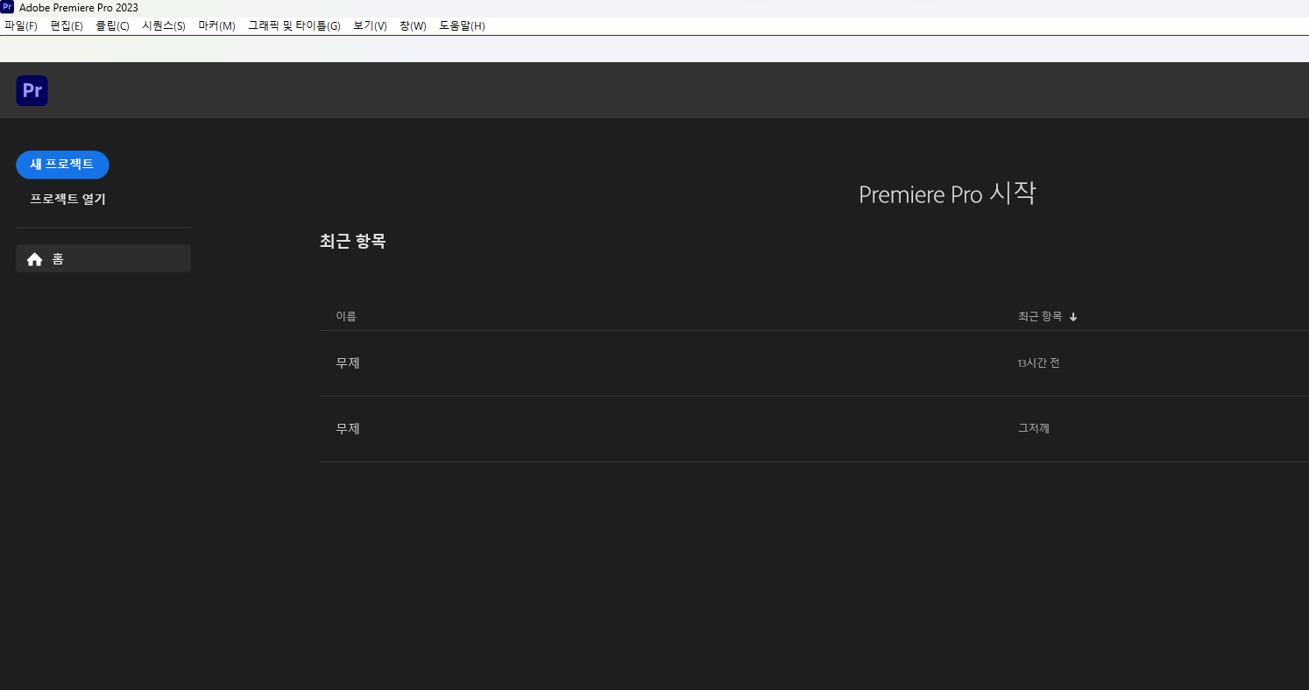Open the 창(W) menu
1309x690 pixels.
click(413, 26)
